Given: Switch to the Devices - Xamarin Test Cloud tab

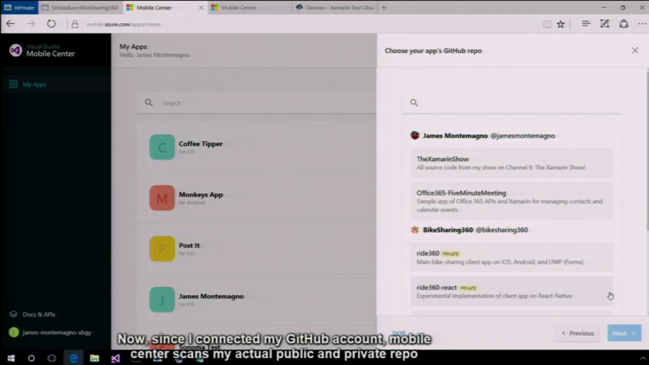Looking at the screenshot, I should (x=335, y=8).
